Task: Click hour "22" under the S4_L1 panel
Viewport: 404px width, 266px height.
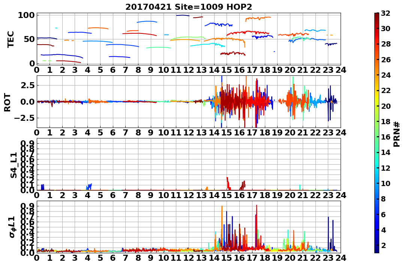Action: pyautogui.click(x=315, y=195)
